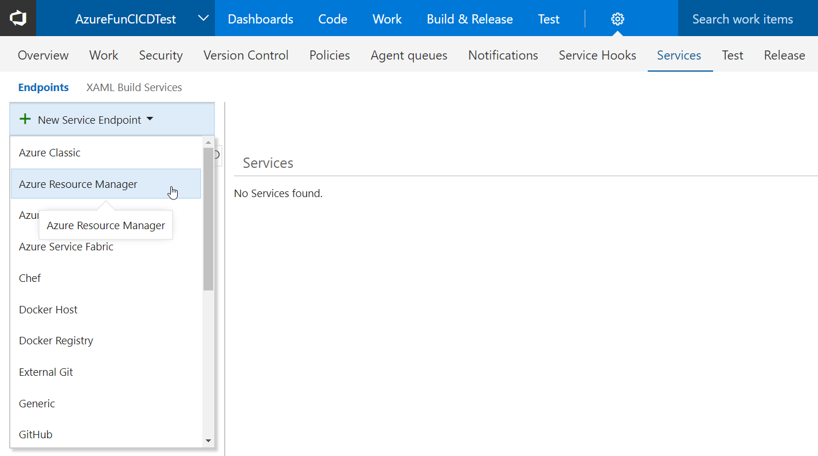Image resolution: width=818 pixels, height=456 pixels.
Task: Click the dropdown list scroll up arrow
Action: click(208, 142)
